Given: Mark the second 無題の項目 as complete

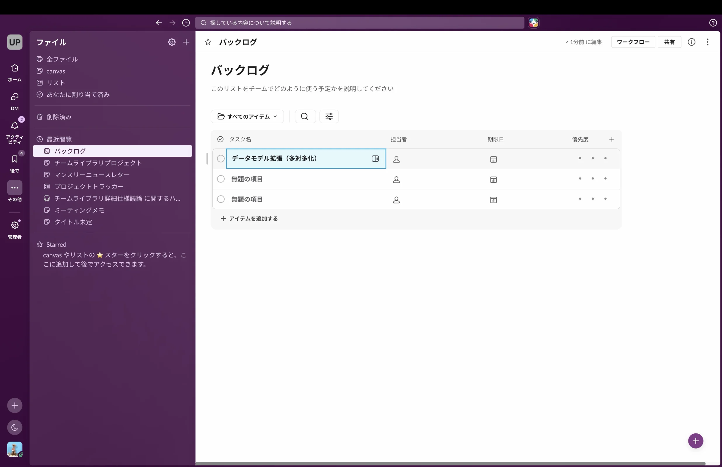Looking at the screenshot, I should (x=221, y=179).
